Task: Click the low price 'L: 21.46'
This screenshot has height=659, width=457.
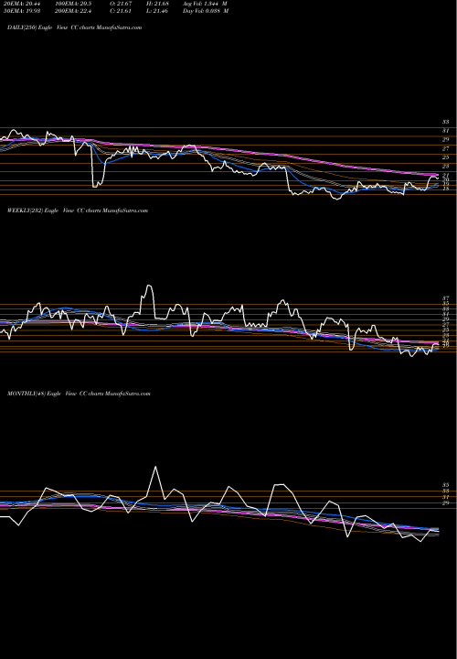Action: 157,11
